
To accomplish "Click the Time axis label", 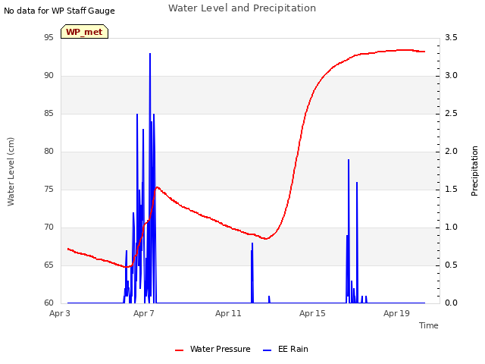I will (428, 325).
